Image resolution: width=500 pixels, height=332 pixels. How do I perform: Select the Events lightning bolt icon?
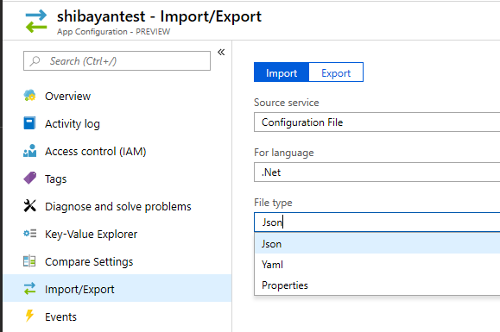coord(29,316)
